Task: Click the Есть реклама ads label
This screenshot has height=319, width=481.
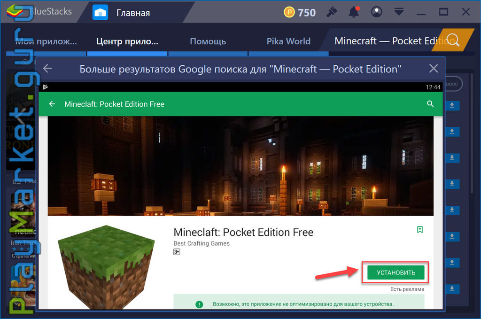Action: coord(407,289)
